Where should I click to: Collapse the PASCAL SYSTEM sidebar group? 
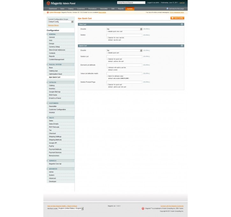pyautogui.click(x=61, y=64)
